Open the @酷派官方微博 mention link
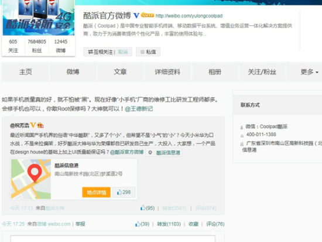Viewport: 322px width, 242px height. 126,152
